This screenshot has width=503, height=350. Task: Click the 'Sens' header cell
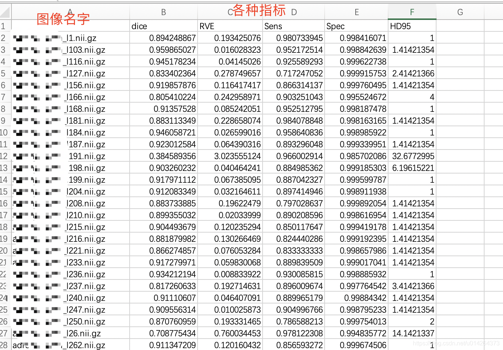[x=294, y=26]
